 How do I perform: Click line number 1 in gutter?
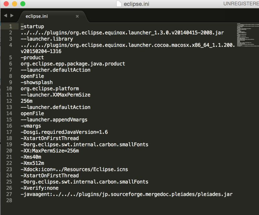click(x=11, y=27)
